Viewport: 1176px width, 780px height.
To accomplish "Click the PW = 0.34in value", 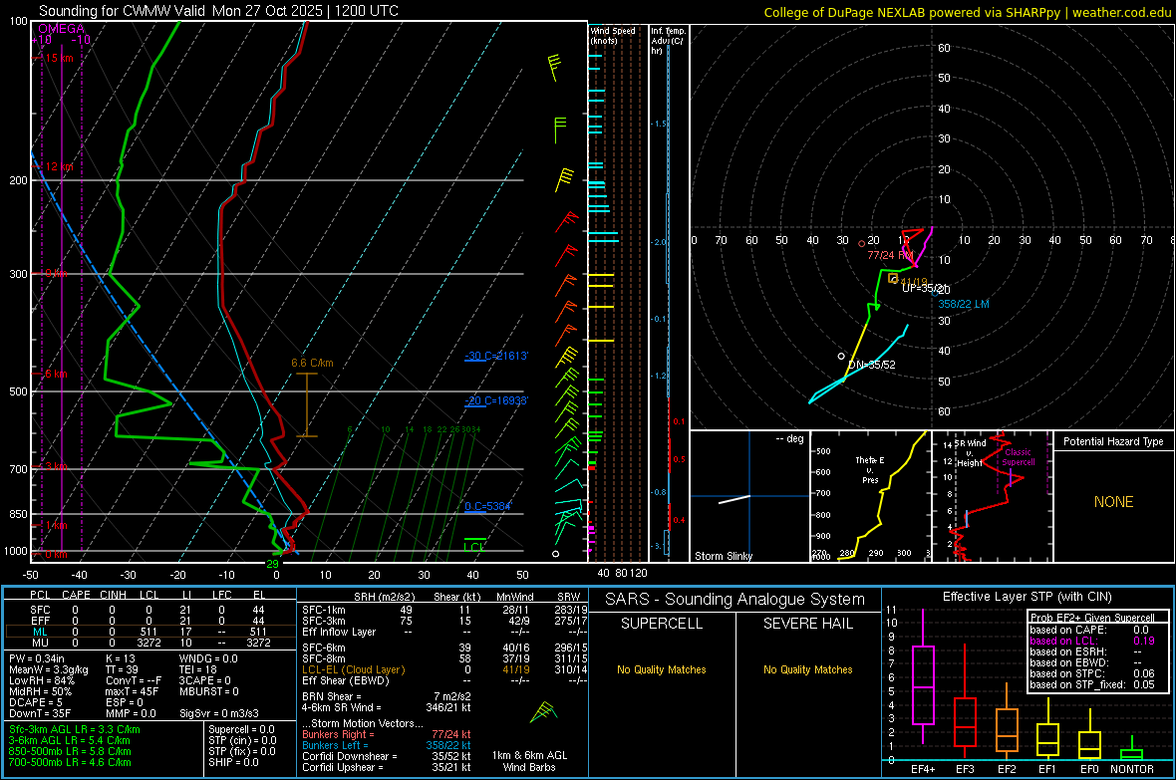I will [x=38, y=658].
